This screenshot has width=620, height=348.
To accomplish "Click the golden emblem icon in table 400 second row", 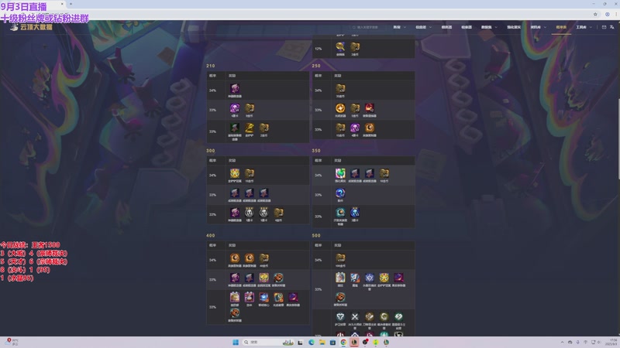I will coord(263,278).
